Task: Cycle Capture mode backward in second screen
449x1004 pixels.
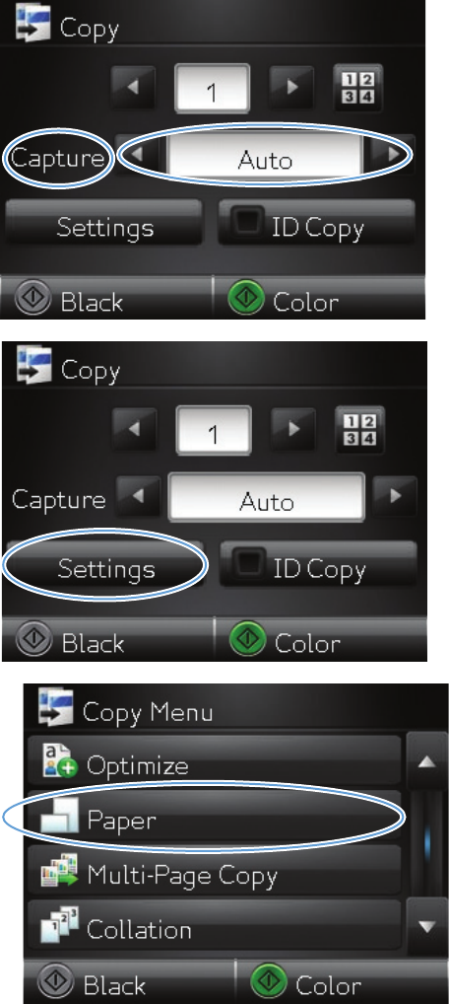Action: (140, 497)
